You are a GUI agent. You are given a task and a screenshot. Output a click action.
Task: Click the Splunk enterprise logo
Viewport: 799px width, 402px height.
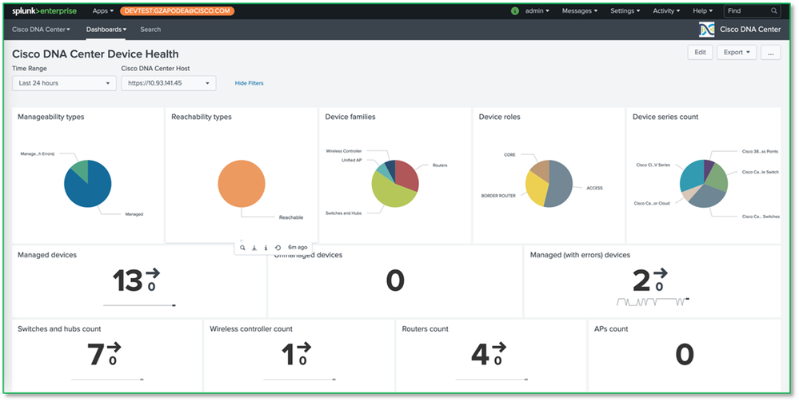point(44,10)
